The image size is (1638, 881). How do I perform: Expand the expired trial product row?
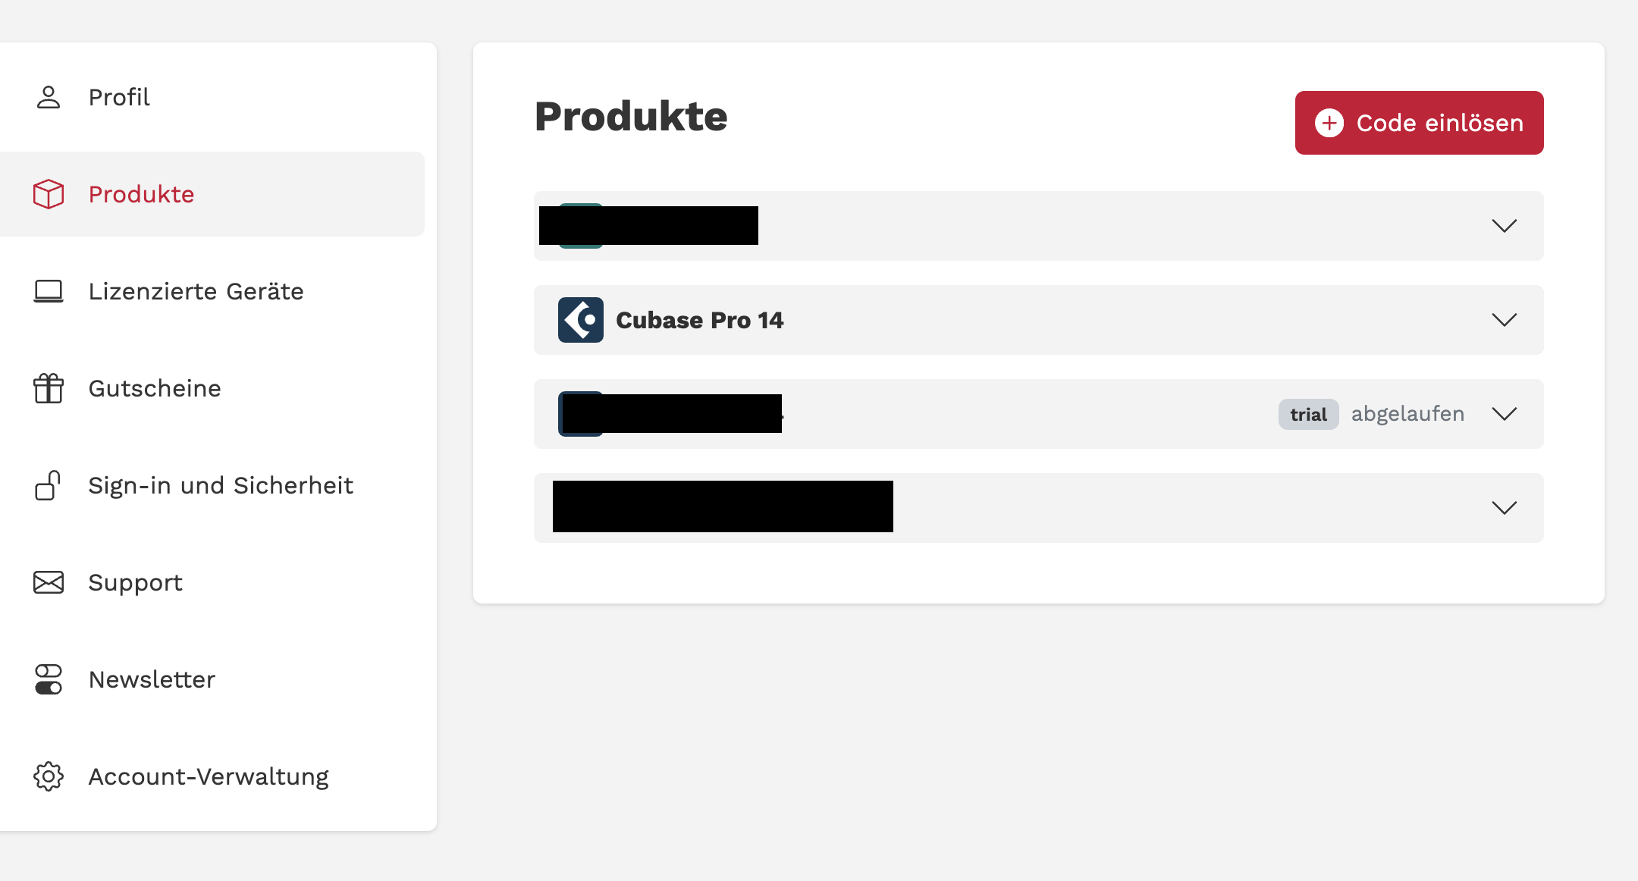1505,414
